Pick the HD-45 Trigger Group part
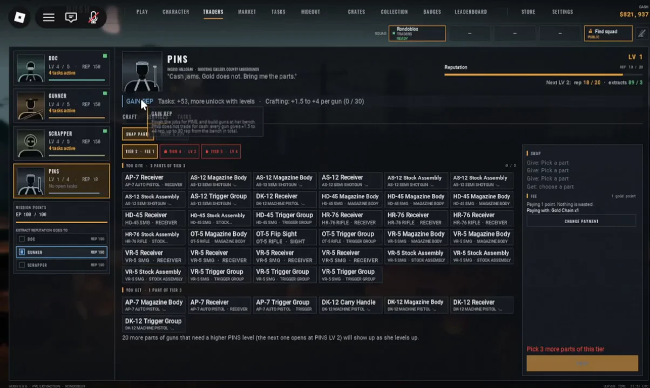This screenshot has height=388, width=650. point(285,218)
